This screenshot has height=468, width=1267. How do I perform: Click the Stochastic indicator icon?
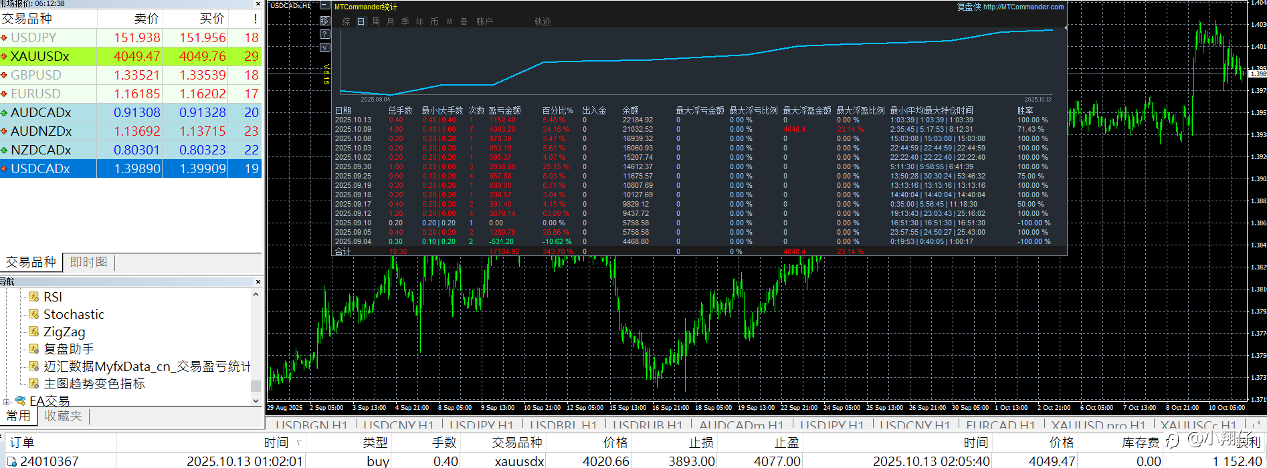[34, 314]
